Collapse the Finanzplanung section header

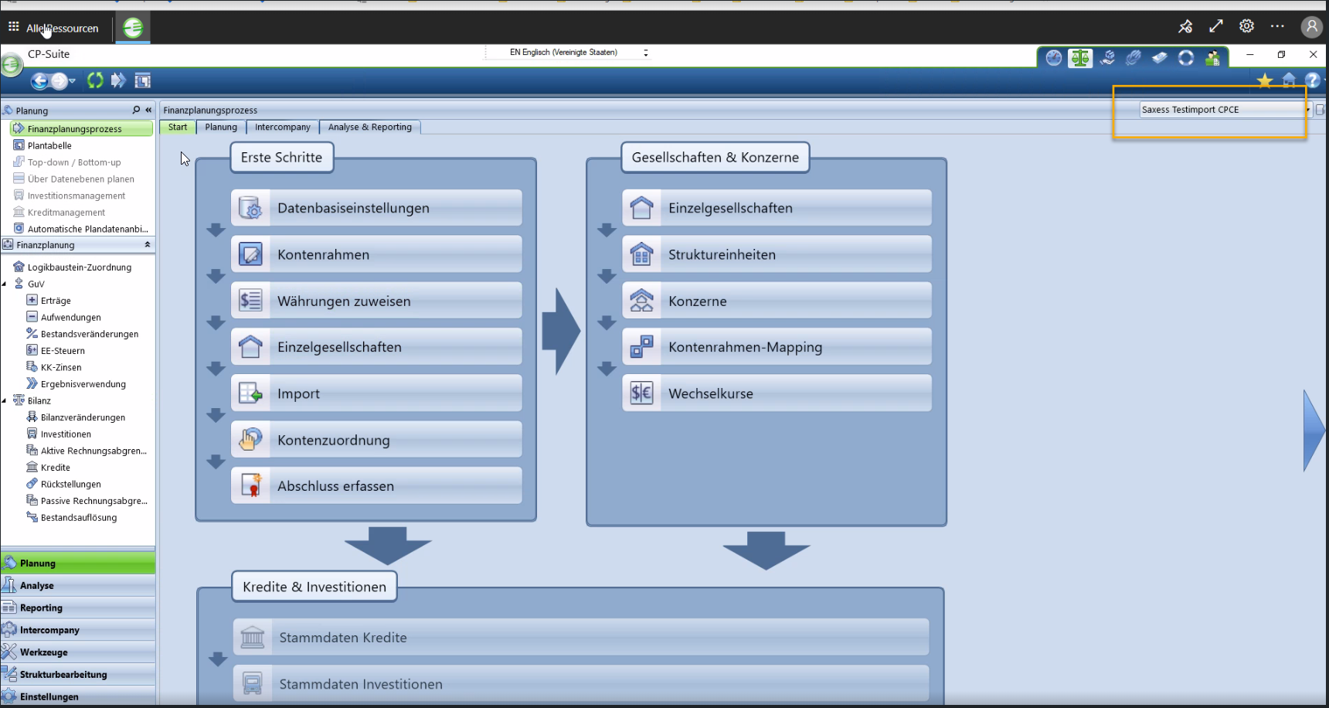[x=147, y=245]
